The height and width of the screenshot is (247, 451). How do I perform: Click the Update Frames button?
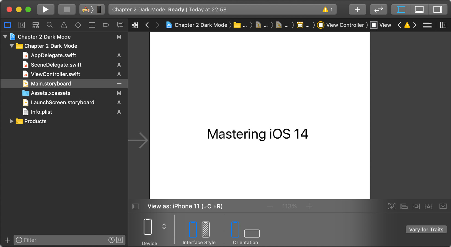[392, 206]
